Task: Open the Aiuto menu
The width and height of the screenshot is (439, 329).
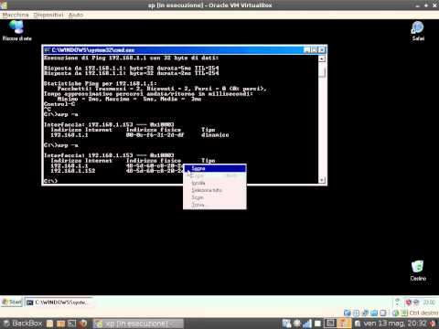Action: [76, 15]
